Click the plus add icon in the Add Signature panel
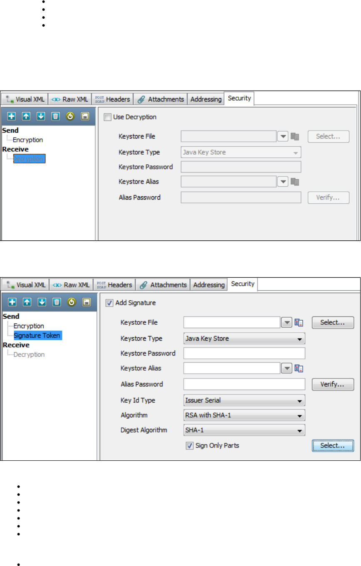Screen dimensions: 361x566 (x=12, y=302)
